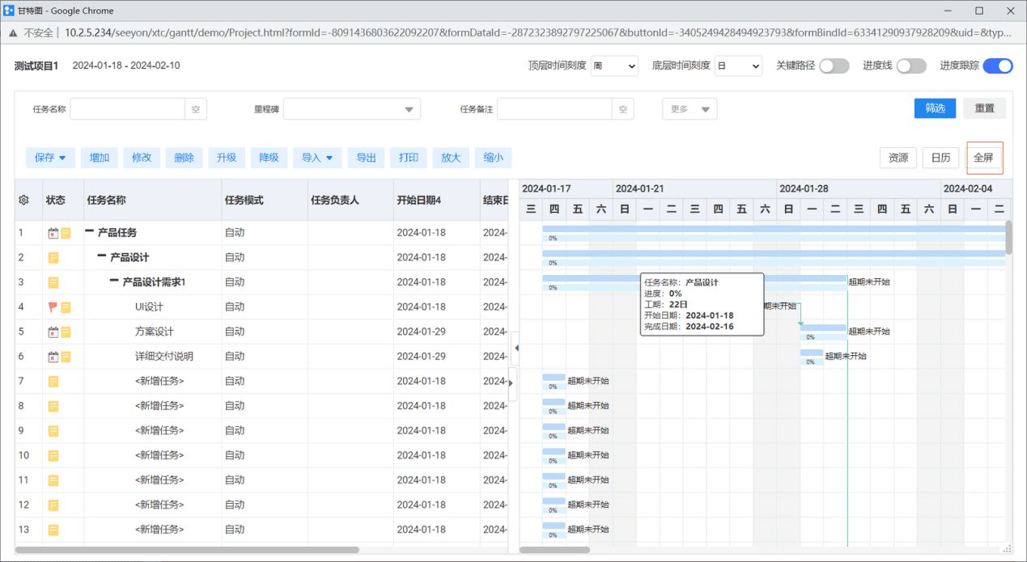Clear the 任务名称 field with 空 button

(196, 109)
